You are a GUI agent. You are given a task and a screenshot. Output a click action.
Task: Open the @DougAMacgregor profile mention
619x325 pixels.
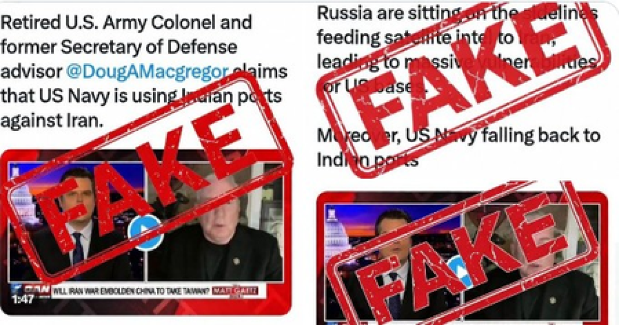coord(147,71)
